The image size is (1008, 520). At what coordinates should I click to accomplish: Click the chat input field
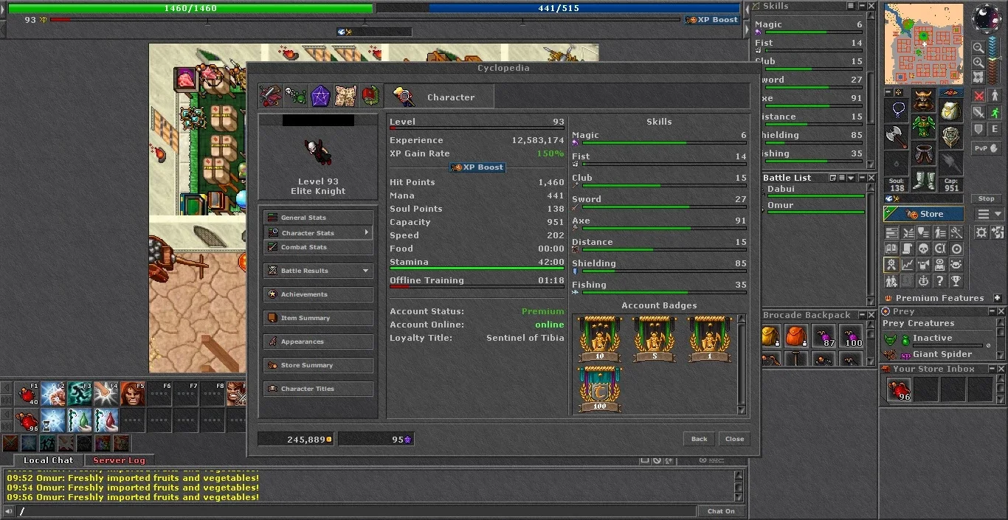point(357,511)
